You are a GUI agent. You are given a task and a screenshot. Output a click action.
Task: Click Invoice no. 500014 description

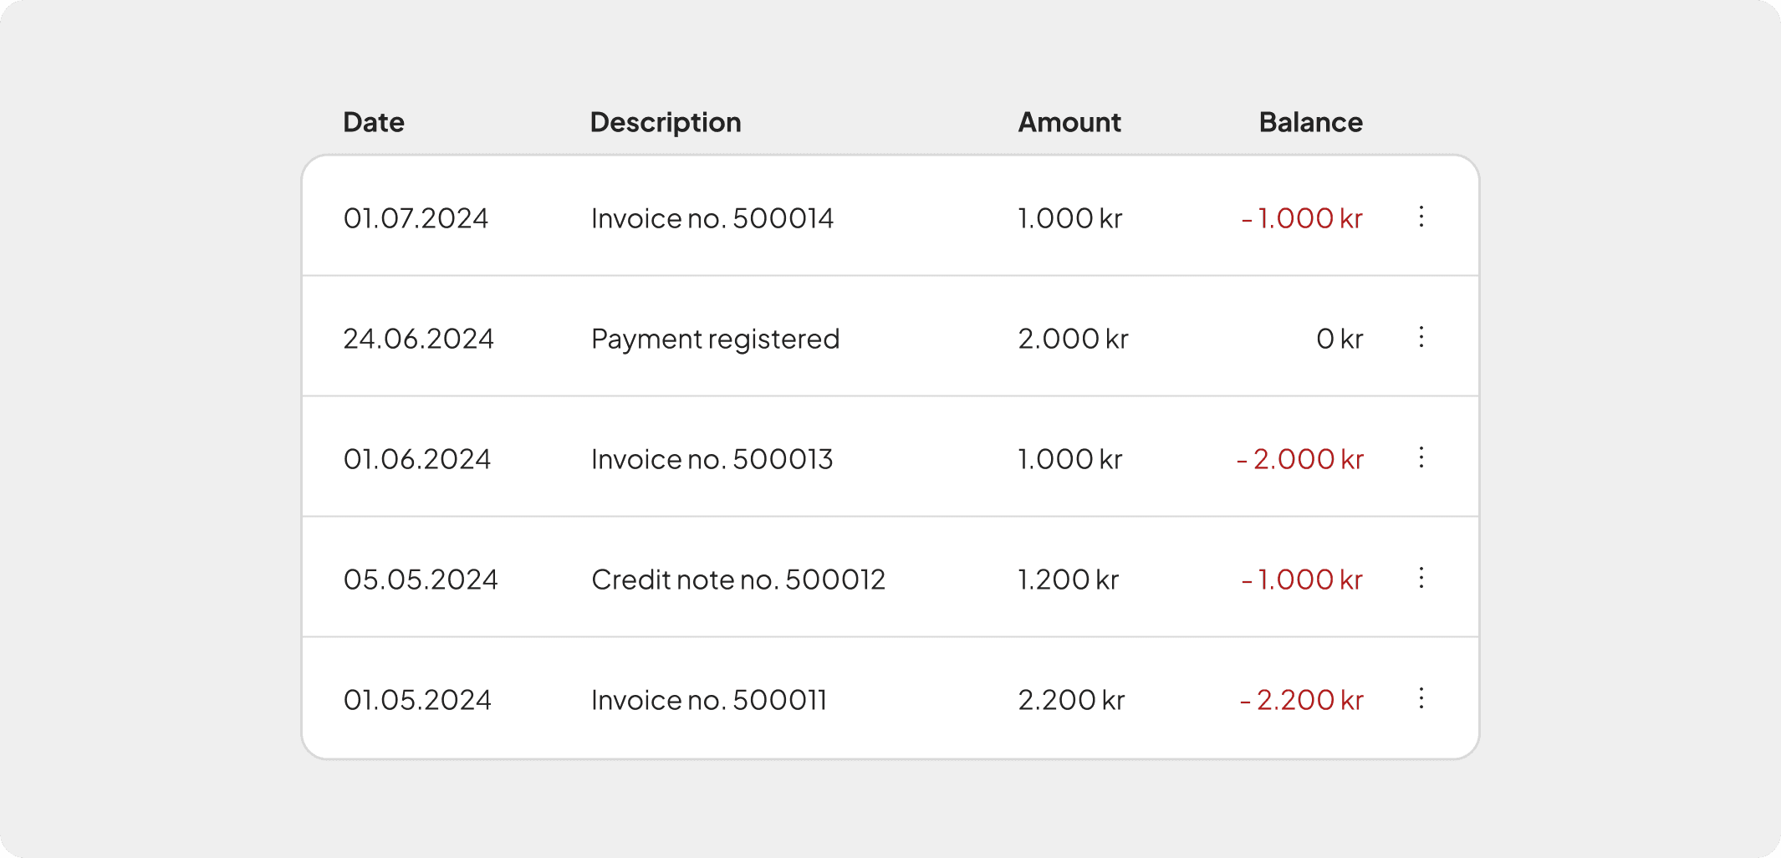tap(712, 218)
